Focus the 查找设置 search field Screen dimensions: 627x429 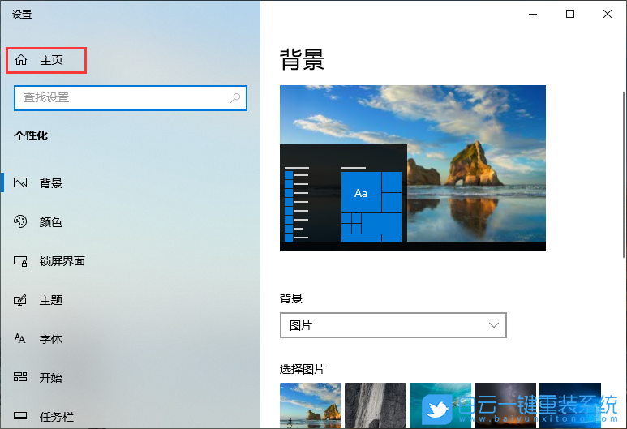click(131, 98)
